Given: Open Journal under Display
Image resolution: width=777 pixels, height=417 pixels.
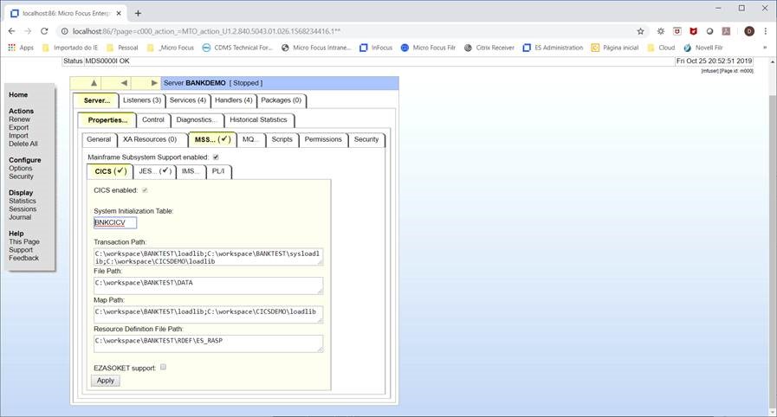Looking at the screenshot, I should 20,217.
